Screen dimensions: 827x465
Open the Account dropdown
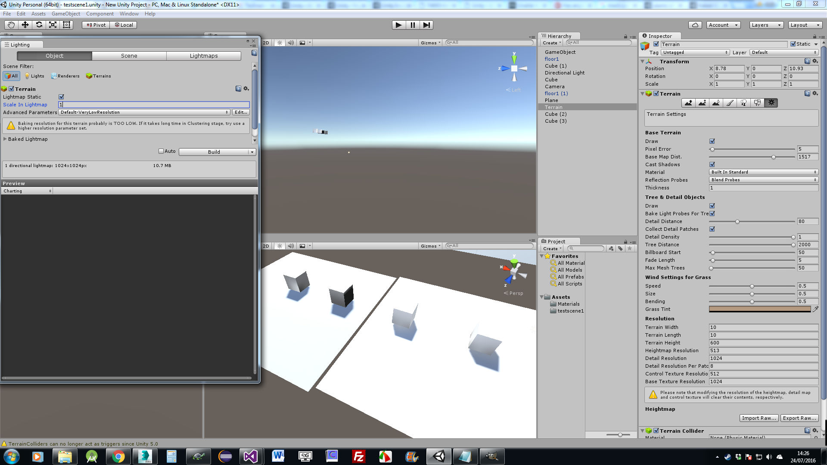pos(723,25)
